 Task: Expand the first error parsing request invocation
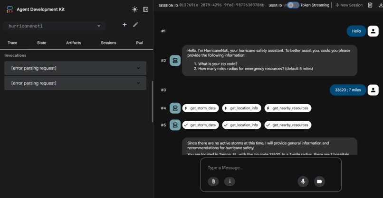(x=75, y=68)
